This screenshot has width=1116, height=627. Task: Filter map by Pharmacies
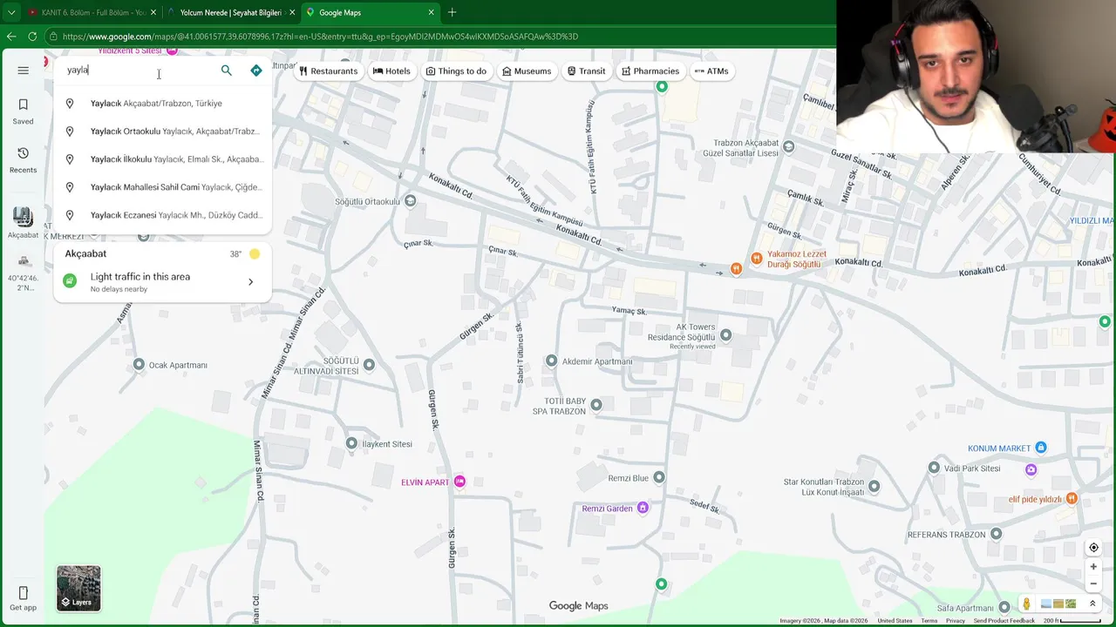click(650, 71)
